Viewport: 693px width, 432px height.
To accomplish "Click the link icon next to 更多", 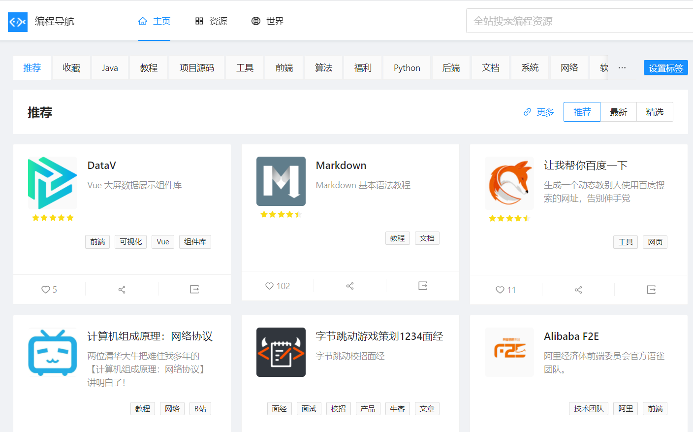I will pos(527,112).
